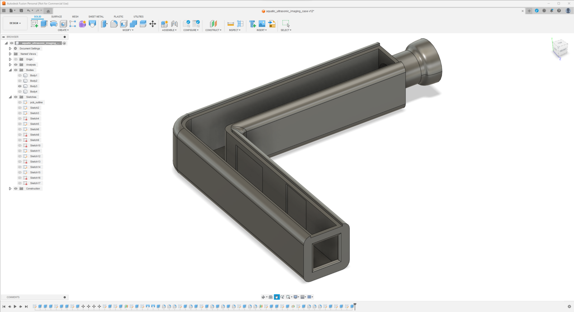Switch to the SHEET METAL tab
The height and width of the screenshot is (312, 574).
(96, 17)
